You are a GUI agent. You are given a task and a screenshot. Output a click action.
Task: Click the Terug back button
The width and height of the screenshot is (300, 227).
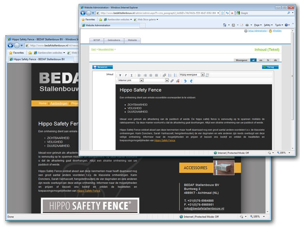270,67
